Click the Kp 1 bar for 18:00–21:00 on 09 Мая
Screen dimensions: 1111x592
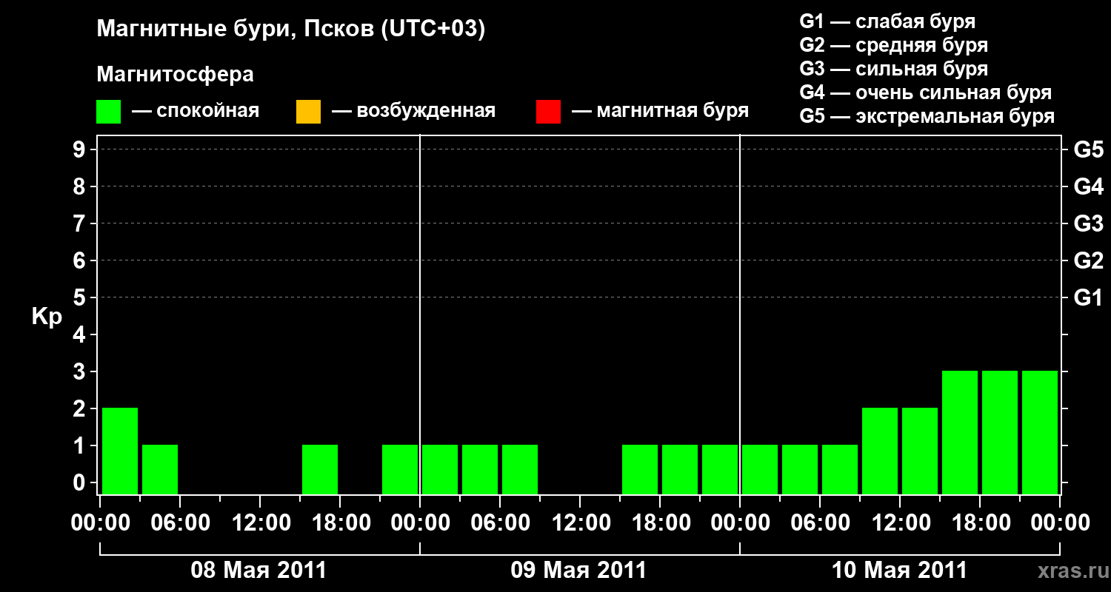point(680,469)
